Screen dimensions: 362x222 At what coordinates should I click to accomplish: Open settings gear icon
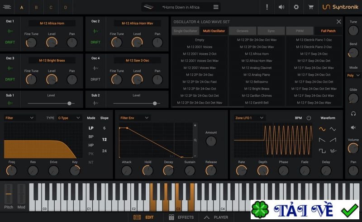[296, 7]
